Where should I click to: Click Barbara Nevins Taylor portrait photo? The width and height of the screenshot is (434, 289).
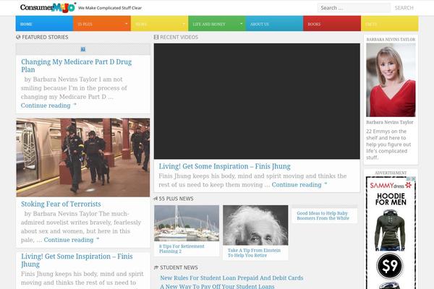(391, 80)
